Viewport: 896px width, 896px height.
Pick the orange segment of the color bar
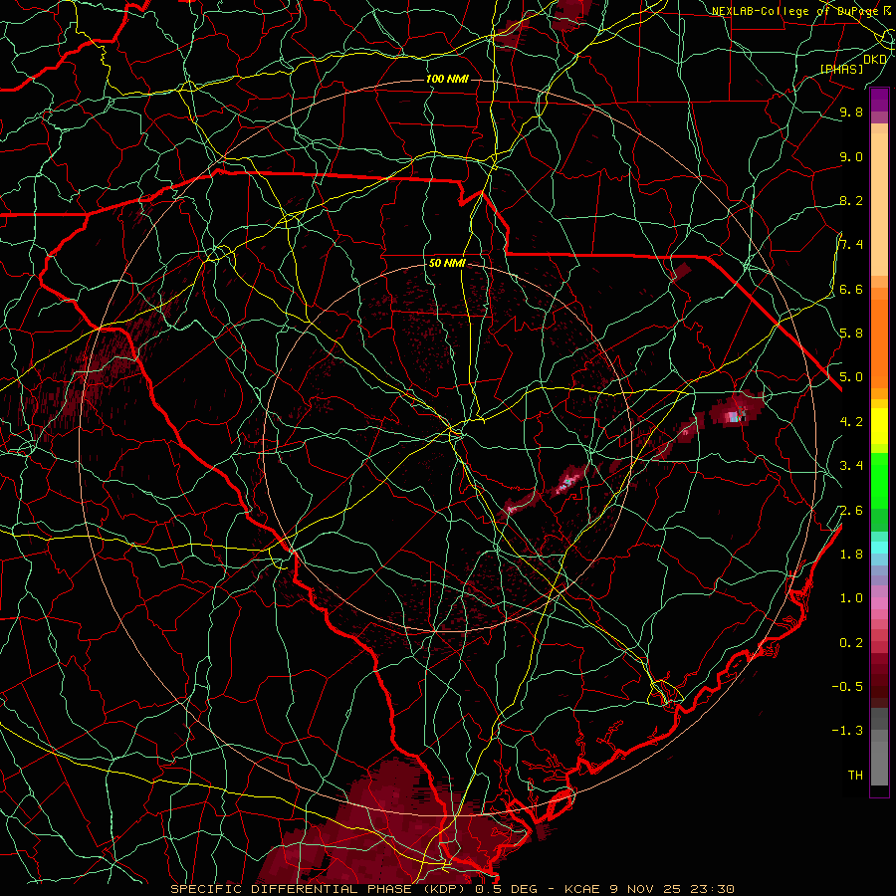pyautogui.click(x=879, y=342)
